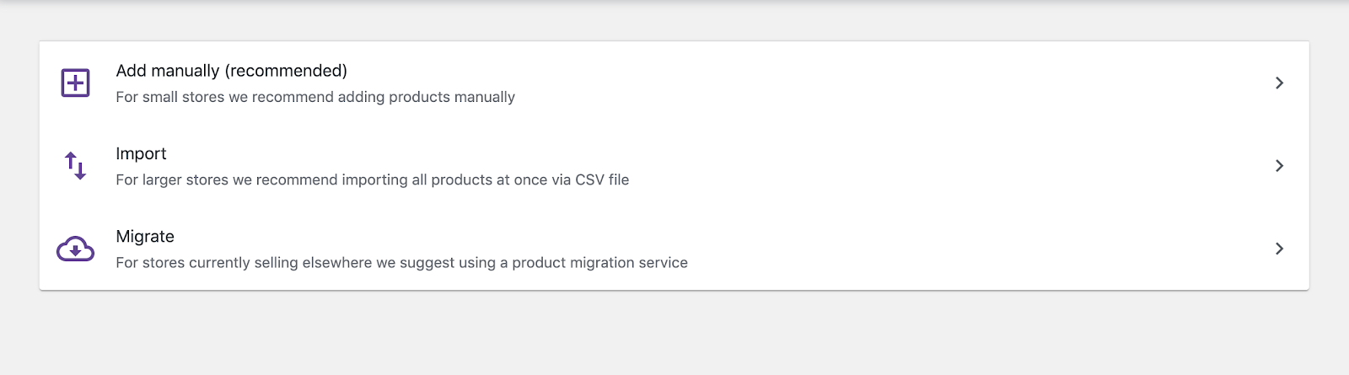Image resolution: width=1349 pixels, height=375 pixels.
Task: Click the cloud download Migrate icon
Action: 75,249
